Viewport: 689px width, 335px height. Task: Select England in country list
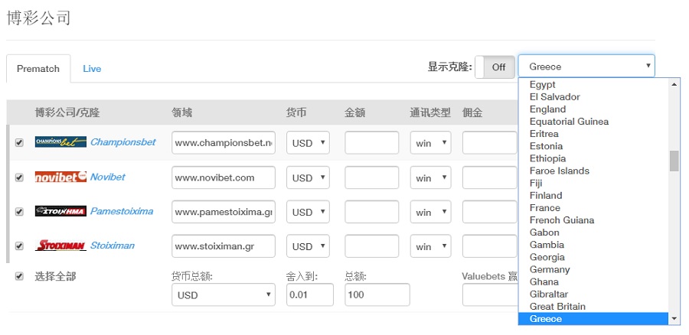(x=593, y=109)
